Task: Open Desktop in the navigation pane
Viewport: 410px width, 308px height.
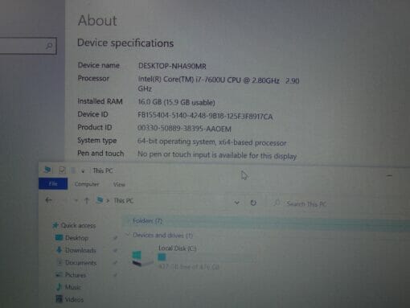Action: pyautogui.click(x=76, y=238)
